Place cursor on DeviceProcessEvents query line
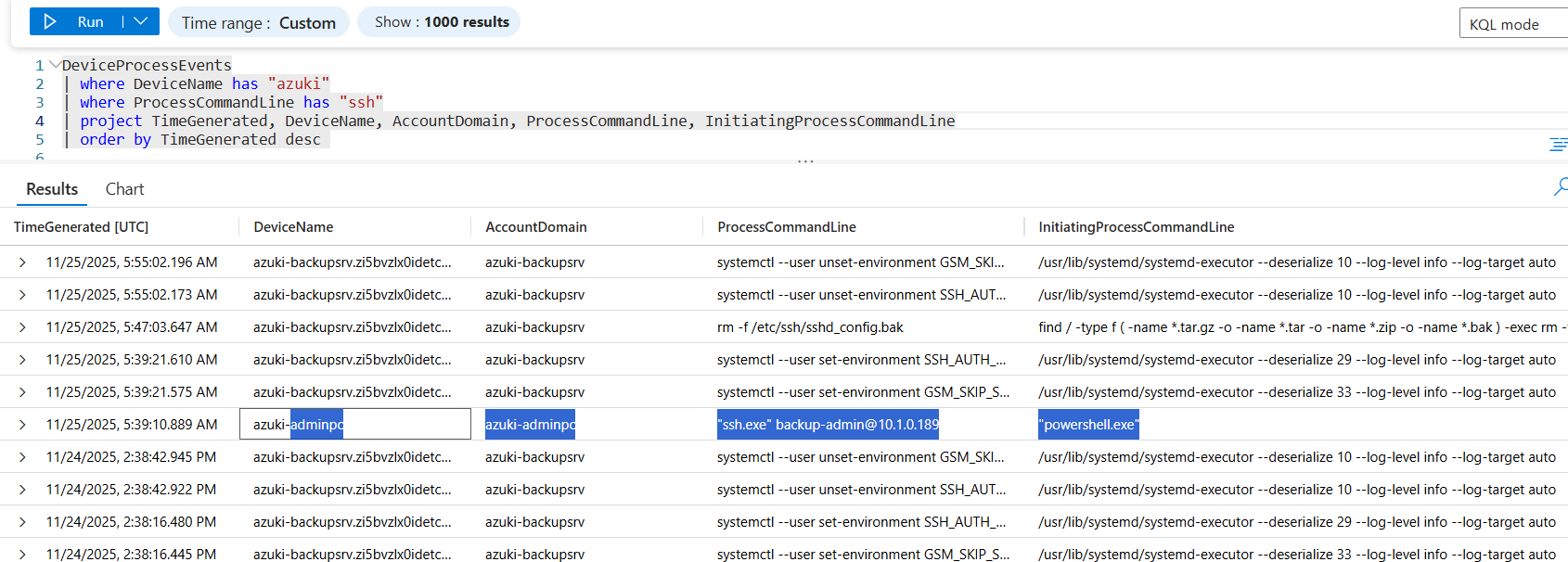This screenshot has height=562, width=1568. pyautogui.click(x=147, y=65)
